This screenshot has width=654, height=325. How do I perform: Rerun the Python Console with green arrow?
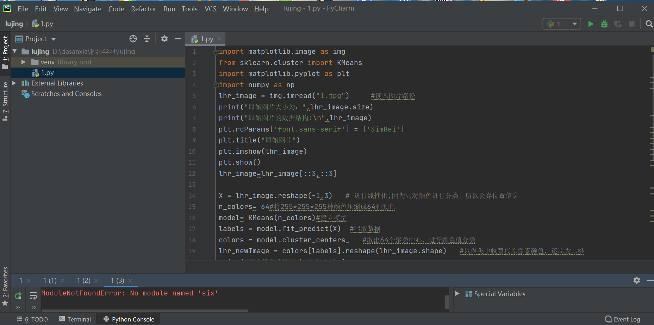18,296
